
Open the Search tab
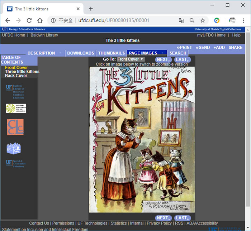pos(178,53)
